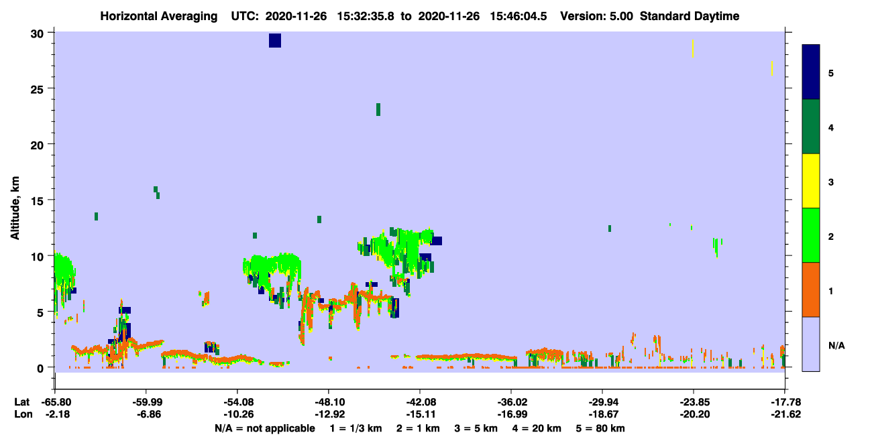
Task: Click the longitude value '-18.67'
Action: click(602, 414)
